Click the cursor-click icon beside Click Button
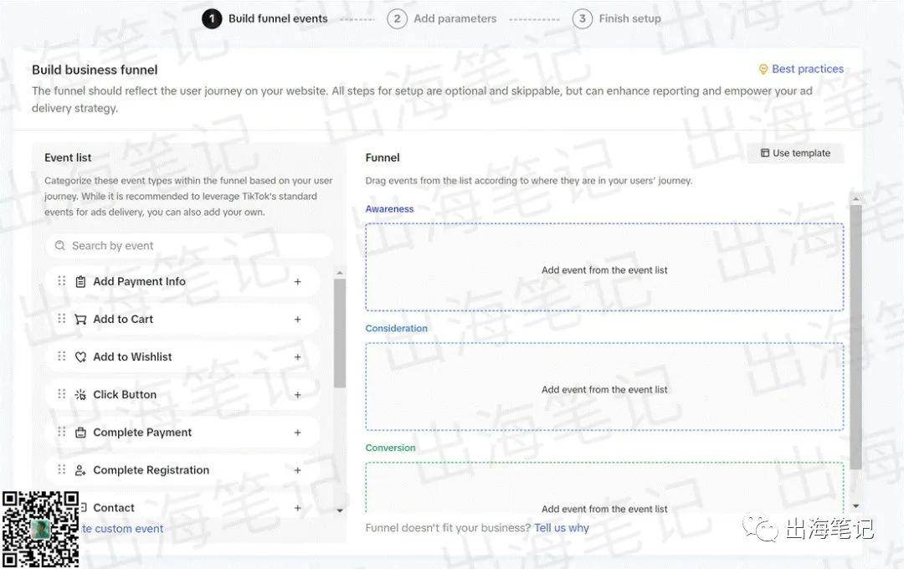The height and width of the screenshot is (569, 904). point(80,395)
